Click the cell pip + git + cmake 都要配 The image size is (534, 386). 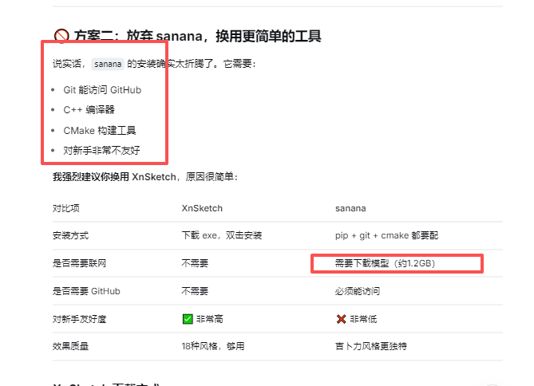(x=386, y=235)
